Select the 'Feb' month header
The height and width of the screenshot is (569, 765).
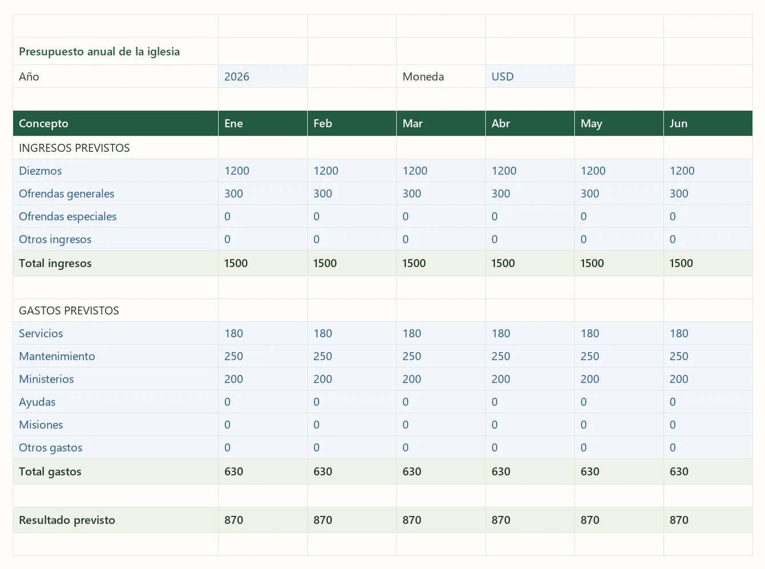352,123
